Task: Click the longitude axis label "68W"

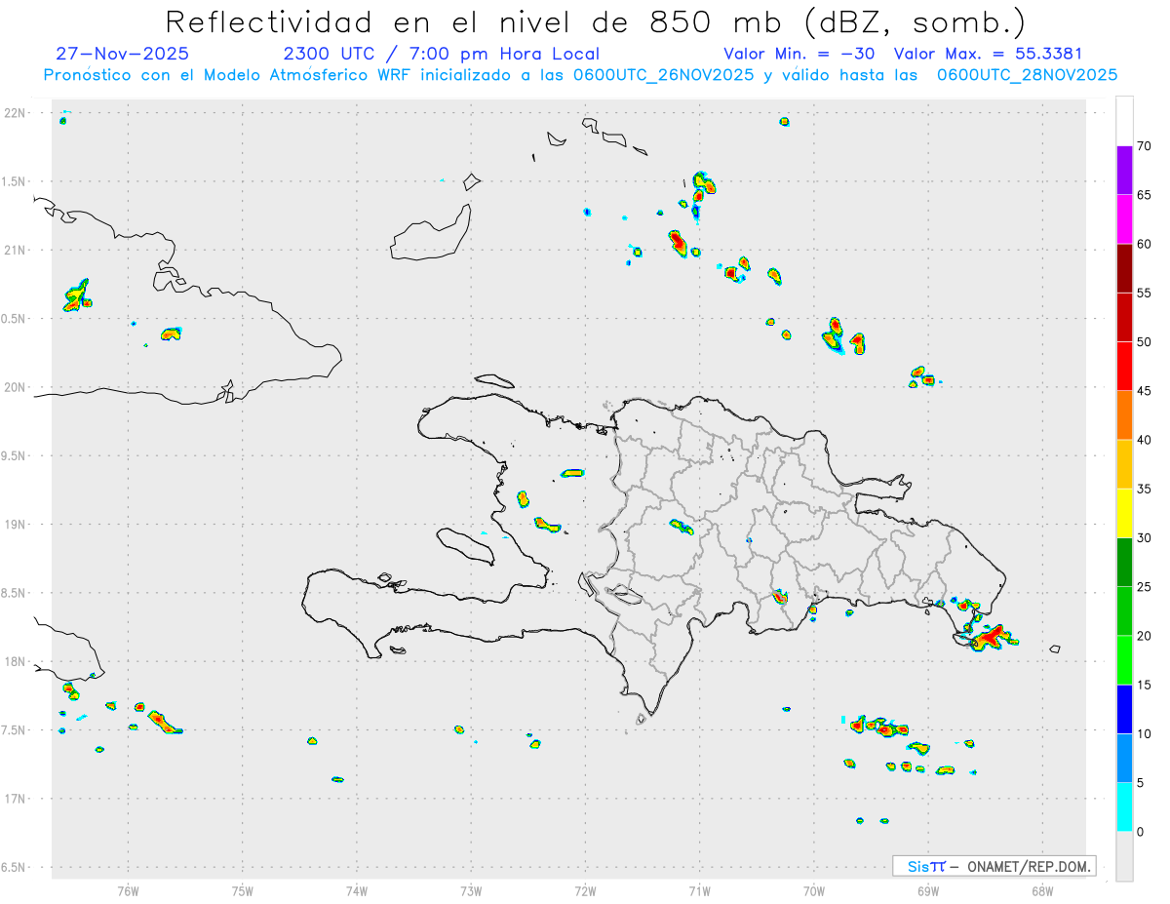Action: [x=1042, y=890]
